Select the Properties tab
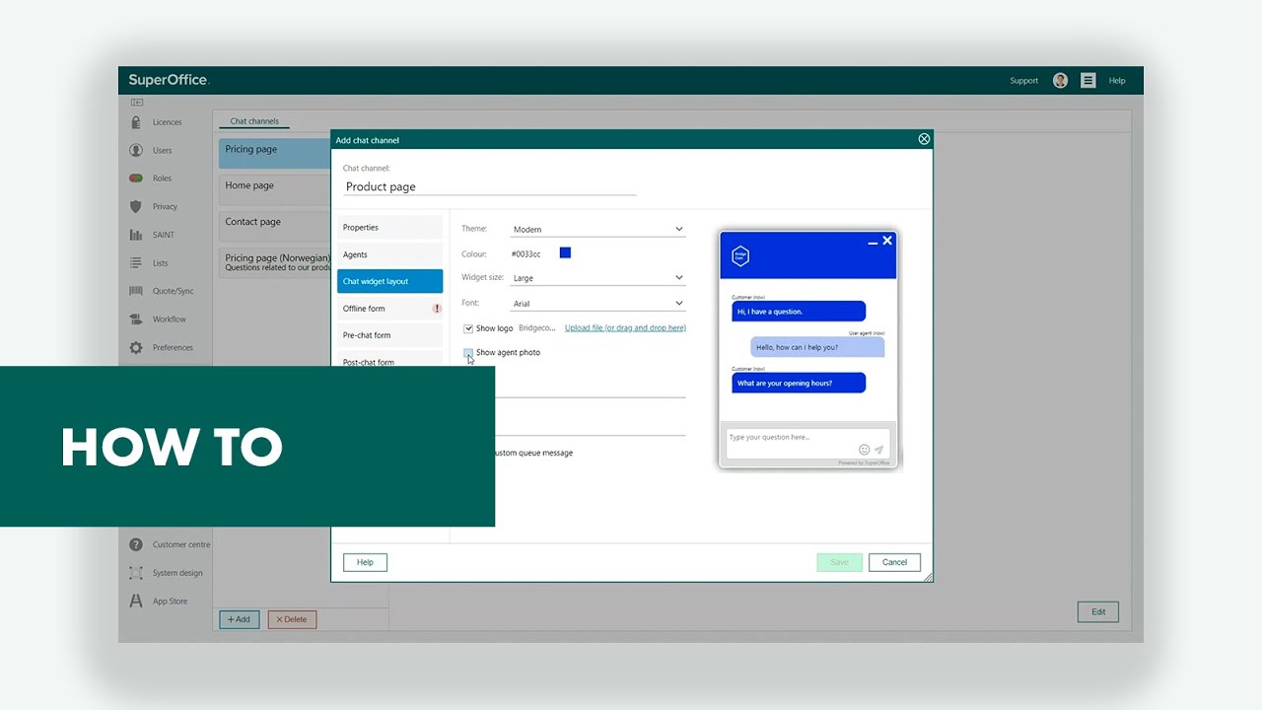Viewport: 1262px width, 710px height. (389, 228)
